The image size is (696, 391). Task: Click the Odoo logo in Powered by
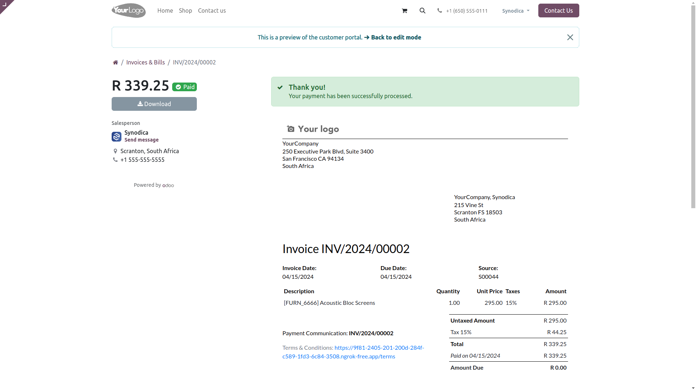168,185
